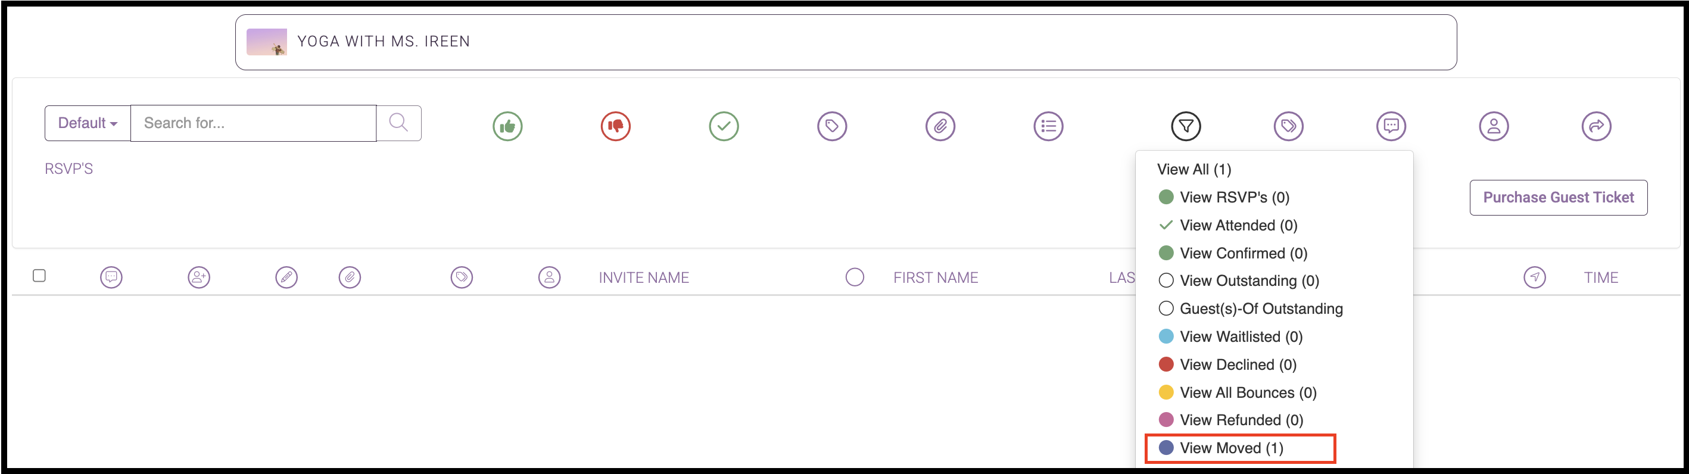Choose View All (1) in filter menu

click(1194, 169)
